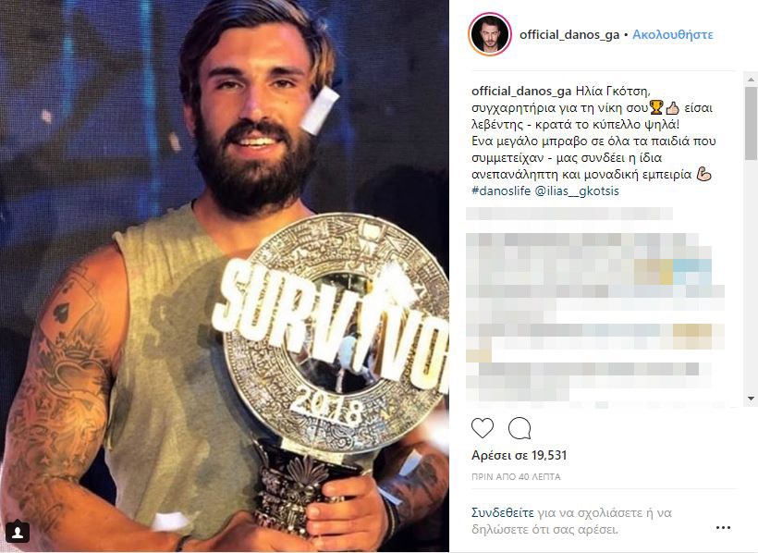Open the ΠΡΙΝ ΑΠΟ 40 ΛΕΠΤΑ timestamp

click(516, 477)
